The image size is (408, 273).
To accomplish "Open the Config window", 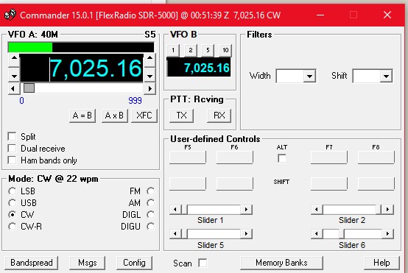I will click(134, 263).
